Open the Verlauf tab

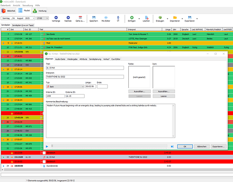coord(106,59)
